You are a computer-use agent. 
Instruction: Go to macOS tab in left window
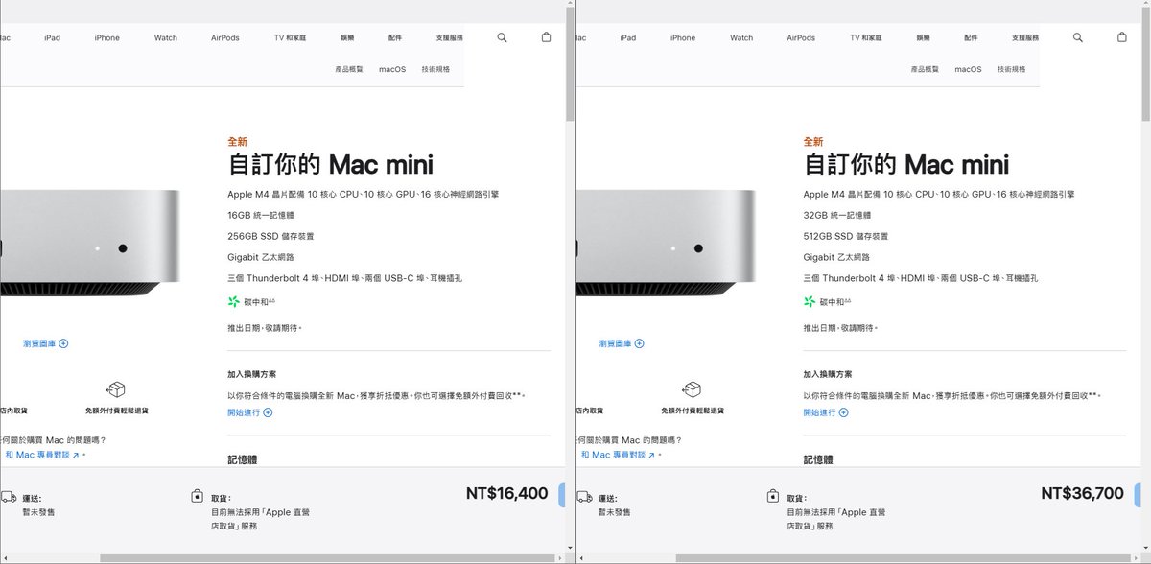pos(392,69)
